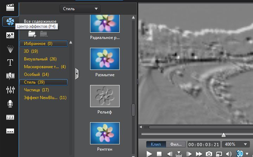Select the Рельеф effect thumbnail

(105, 96)
